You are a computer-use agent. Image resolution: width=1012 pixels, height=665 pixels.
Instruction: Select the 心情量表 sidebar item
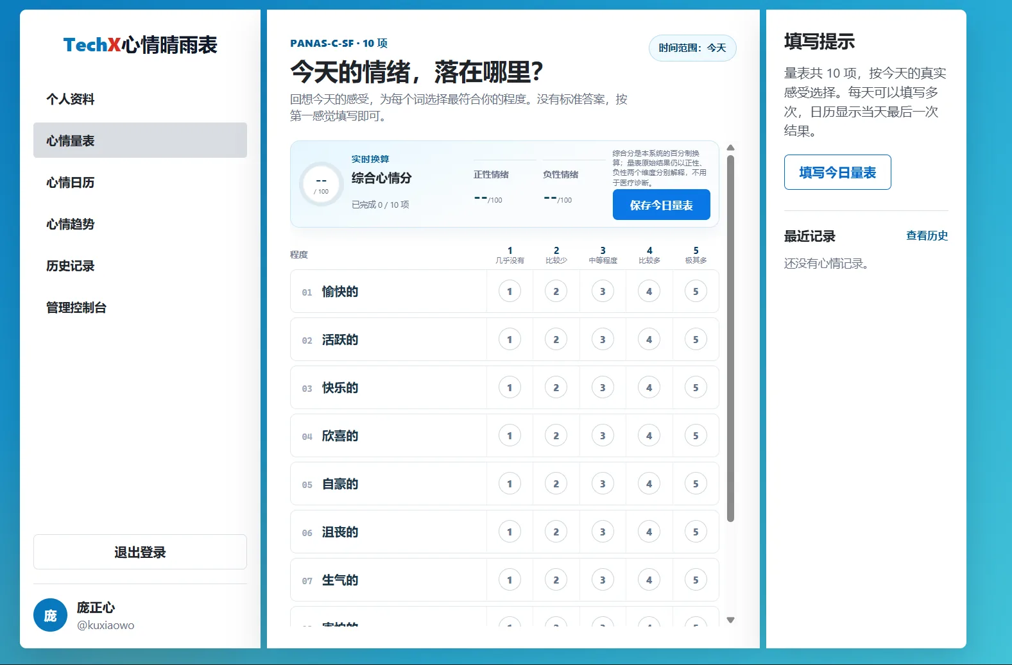pos(140,140)
